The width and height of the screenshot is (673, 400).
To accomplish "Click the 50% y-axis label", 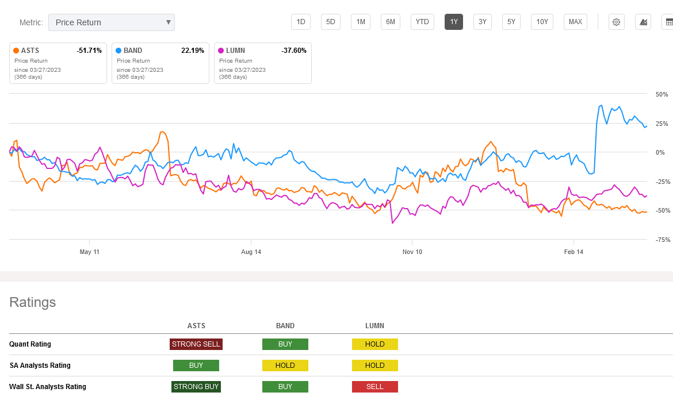I will tap(662, 94).
